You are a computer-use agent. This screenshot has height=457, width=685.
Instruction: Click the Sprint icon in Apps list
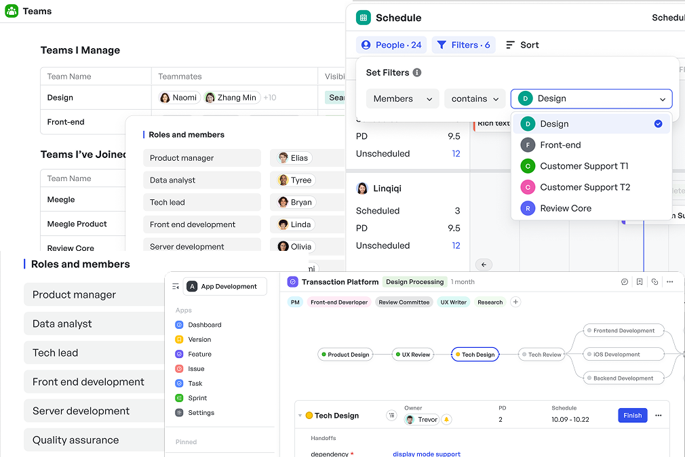[x=179, y=398]
